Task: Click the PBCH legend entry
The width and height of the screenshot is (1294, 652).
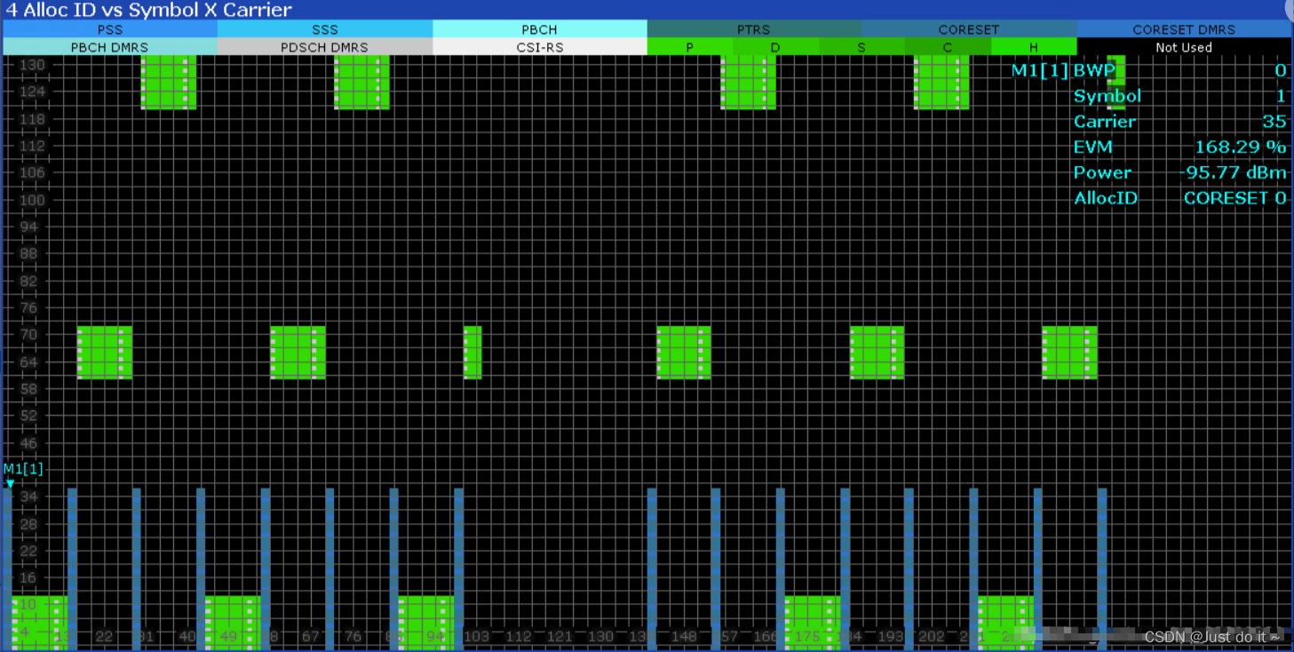Action: 540,29
